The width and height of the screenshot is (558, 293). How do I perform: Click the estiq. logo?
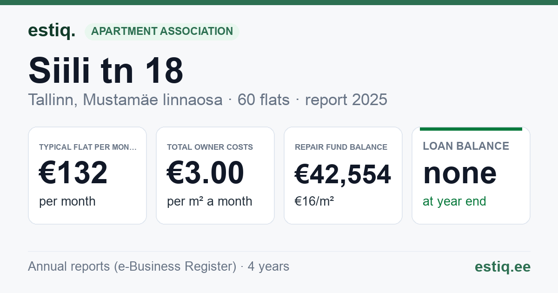(52, 31)
